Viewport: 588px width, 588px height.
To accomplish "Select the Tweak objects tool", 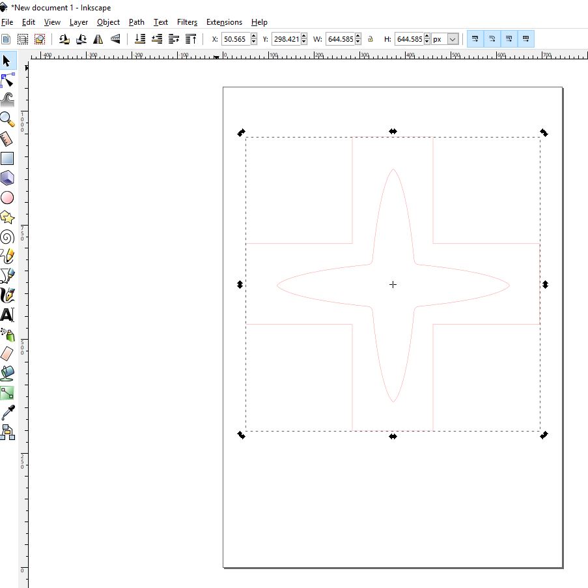I will coord(7,100).
